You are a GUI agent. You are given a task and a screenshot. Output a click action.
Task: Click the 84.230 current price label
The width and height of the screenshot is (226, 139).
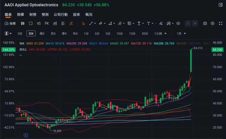217,50
